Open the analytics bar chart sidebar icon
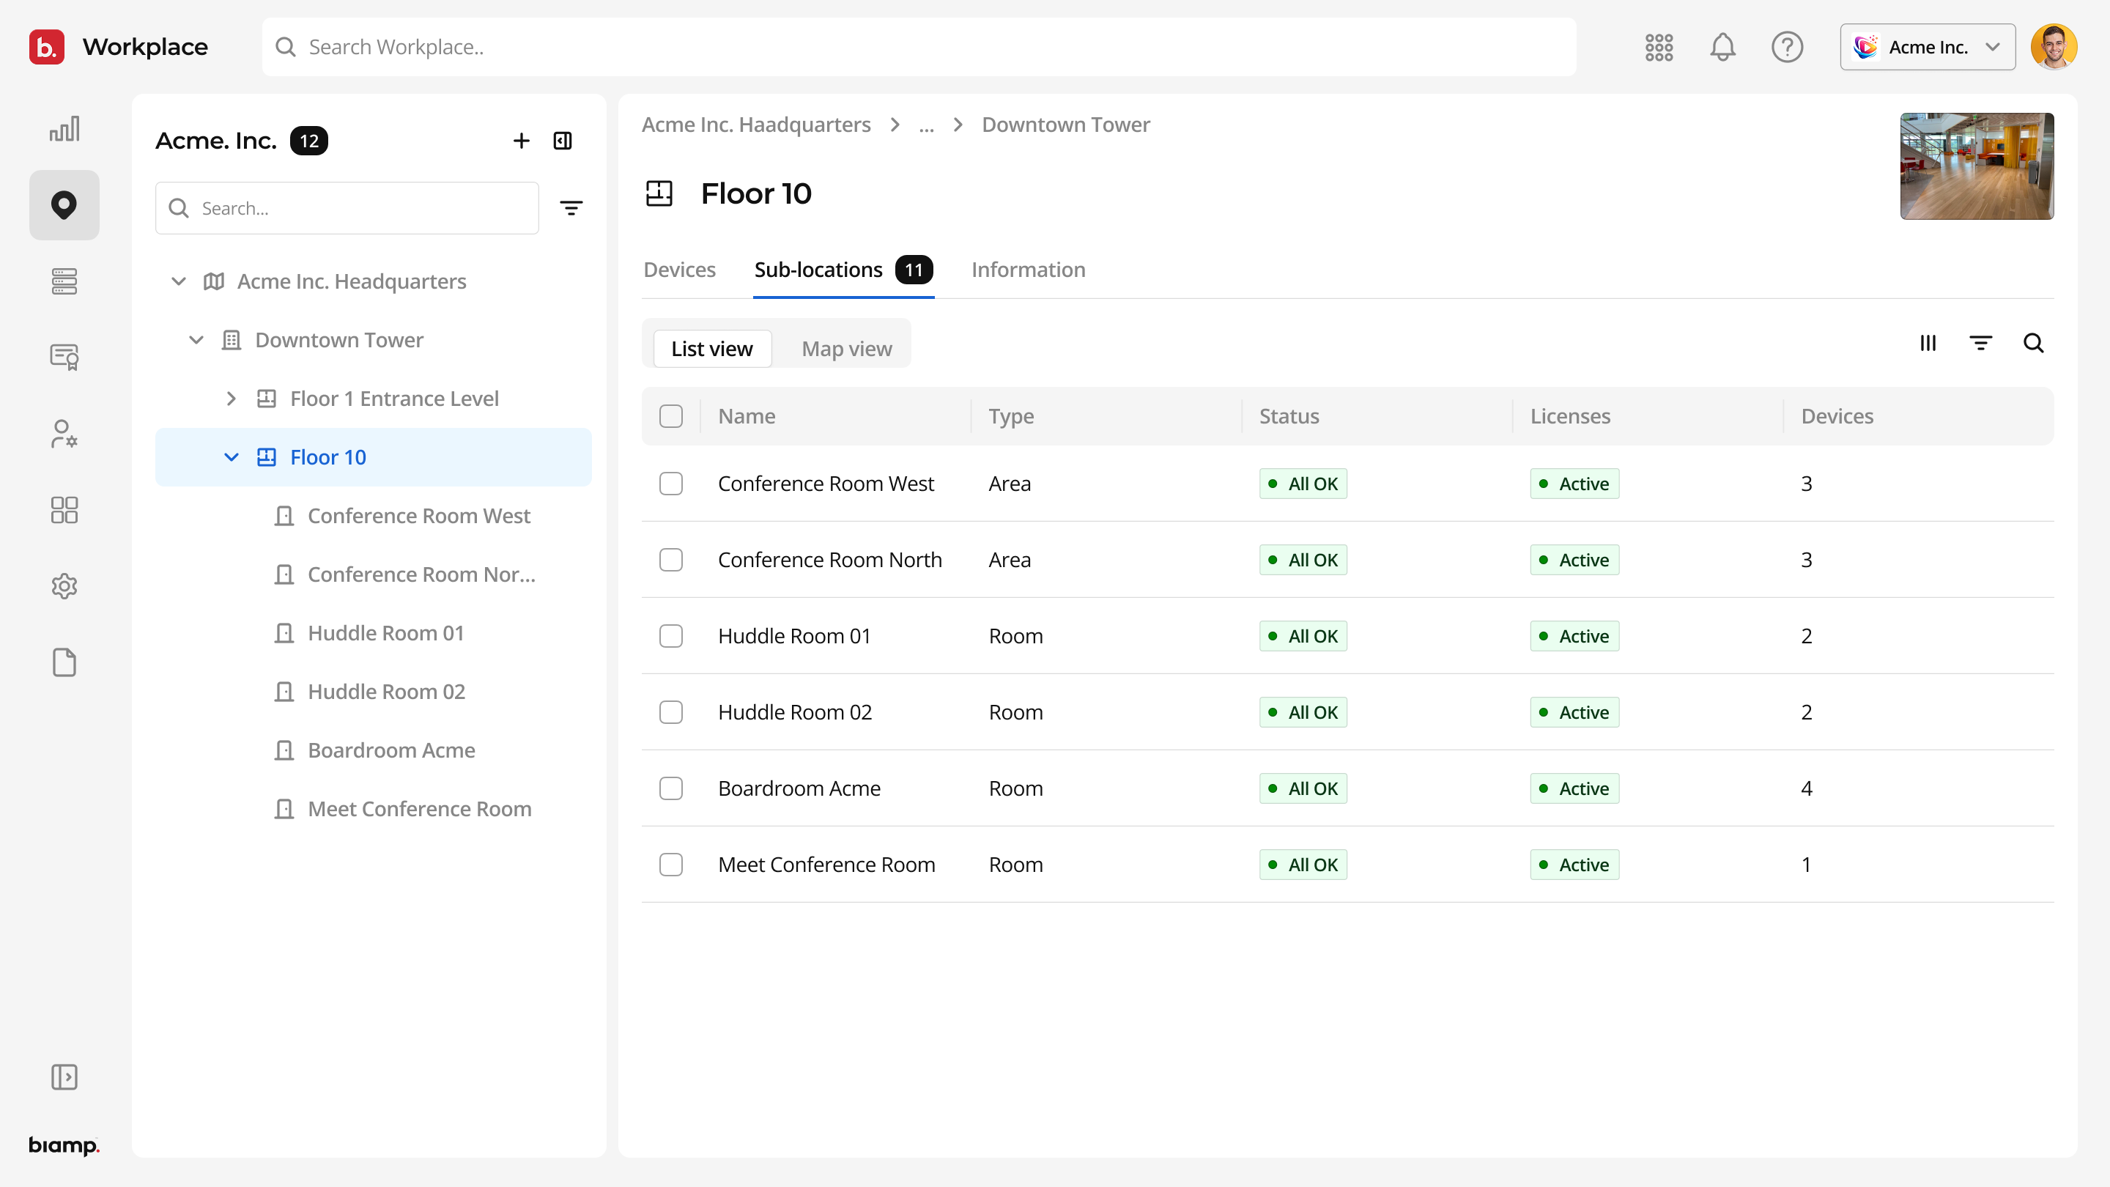Image resolution: width=2110 pixels, height=1187 pixels. (64, 129)
